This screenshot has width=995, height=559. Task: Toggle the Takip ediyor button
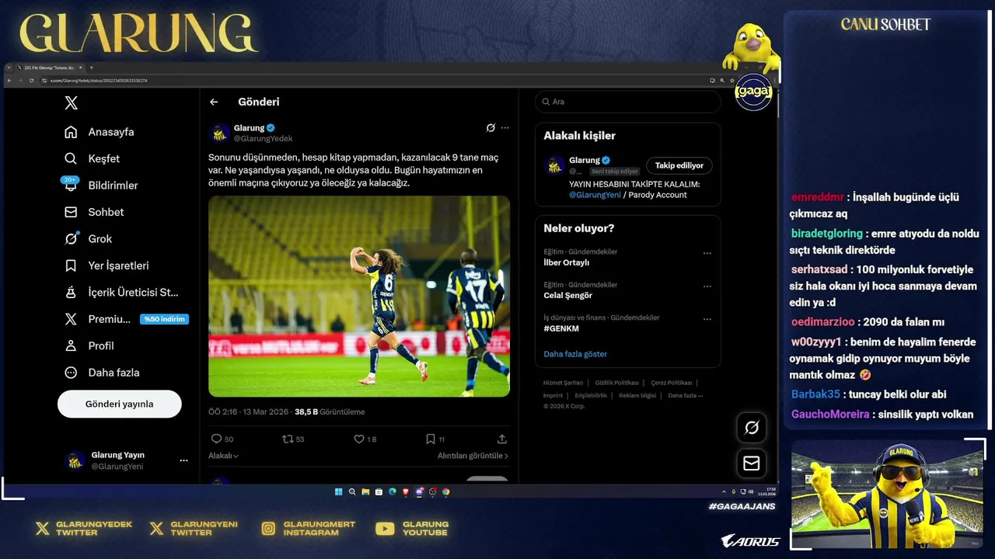click(x=679, y=165)
